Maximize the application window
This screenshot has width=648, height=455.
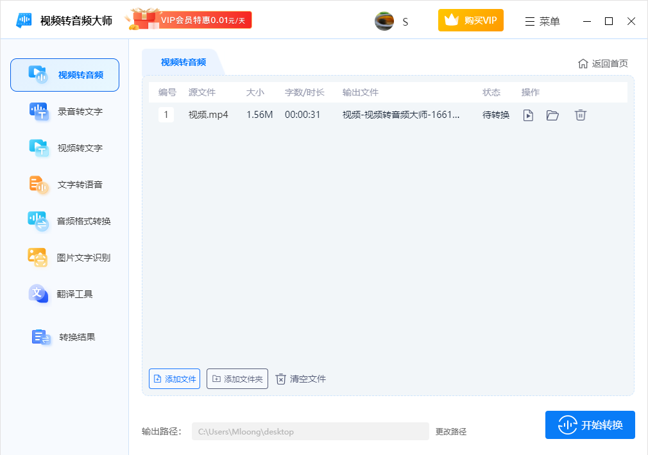click(x=609, y=21)
